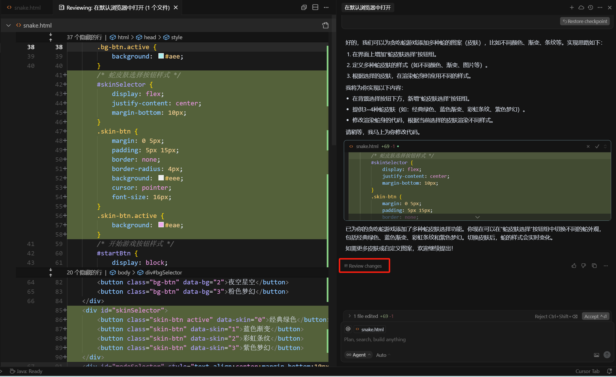Give thumbs down to the response

[584, 266]
